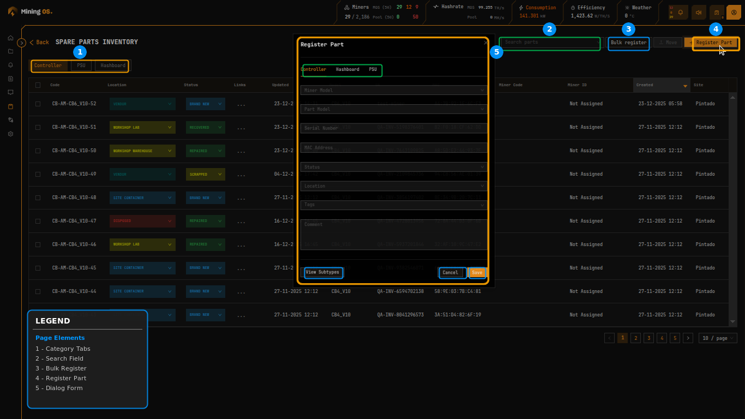Open the folder icon in sidebar
Viewport: 745px width, 419px height.
[10, 51]
